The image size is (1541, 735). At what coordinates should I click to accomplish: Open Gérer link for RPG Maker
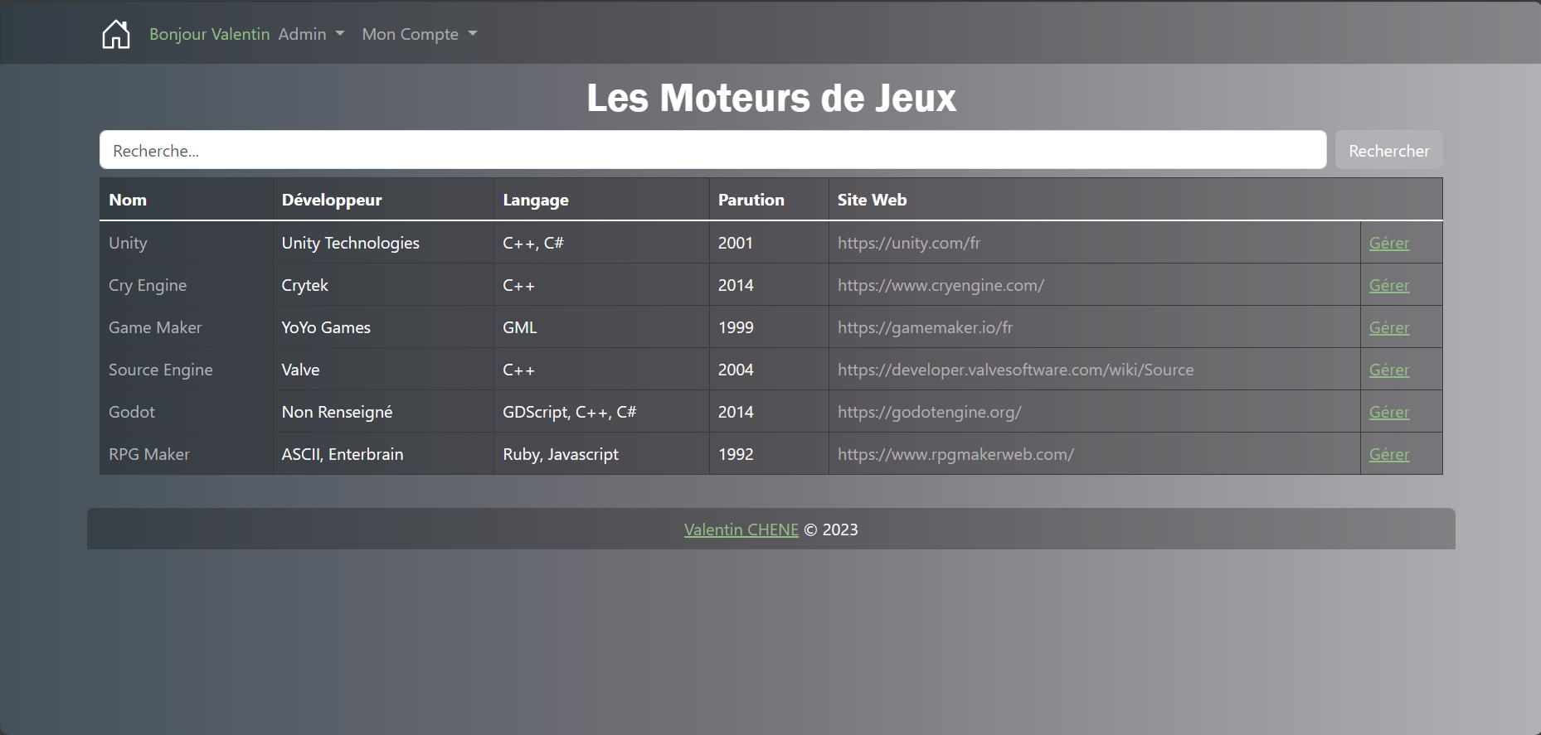click(1389, 454)
